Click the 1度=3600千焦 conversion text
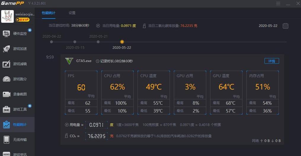The width and height of the screenshot is (301, 156). (x=127, y=125)
